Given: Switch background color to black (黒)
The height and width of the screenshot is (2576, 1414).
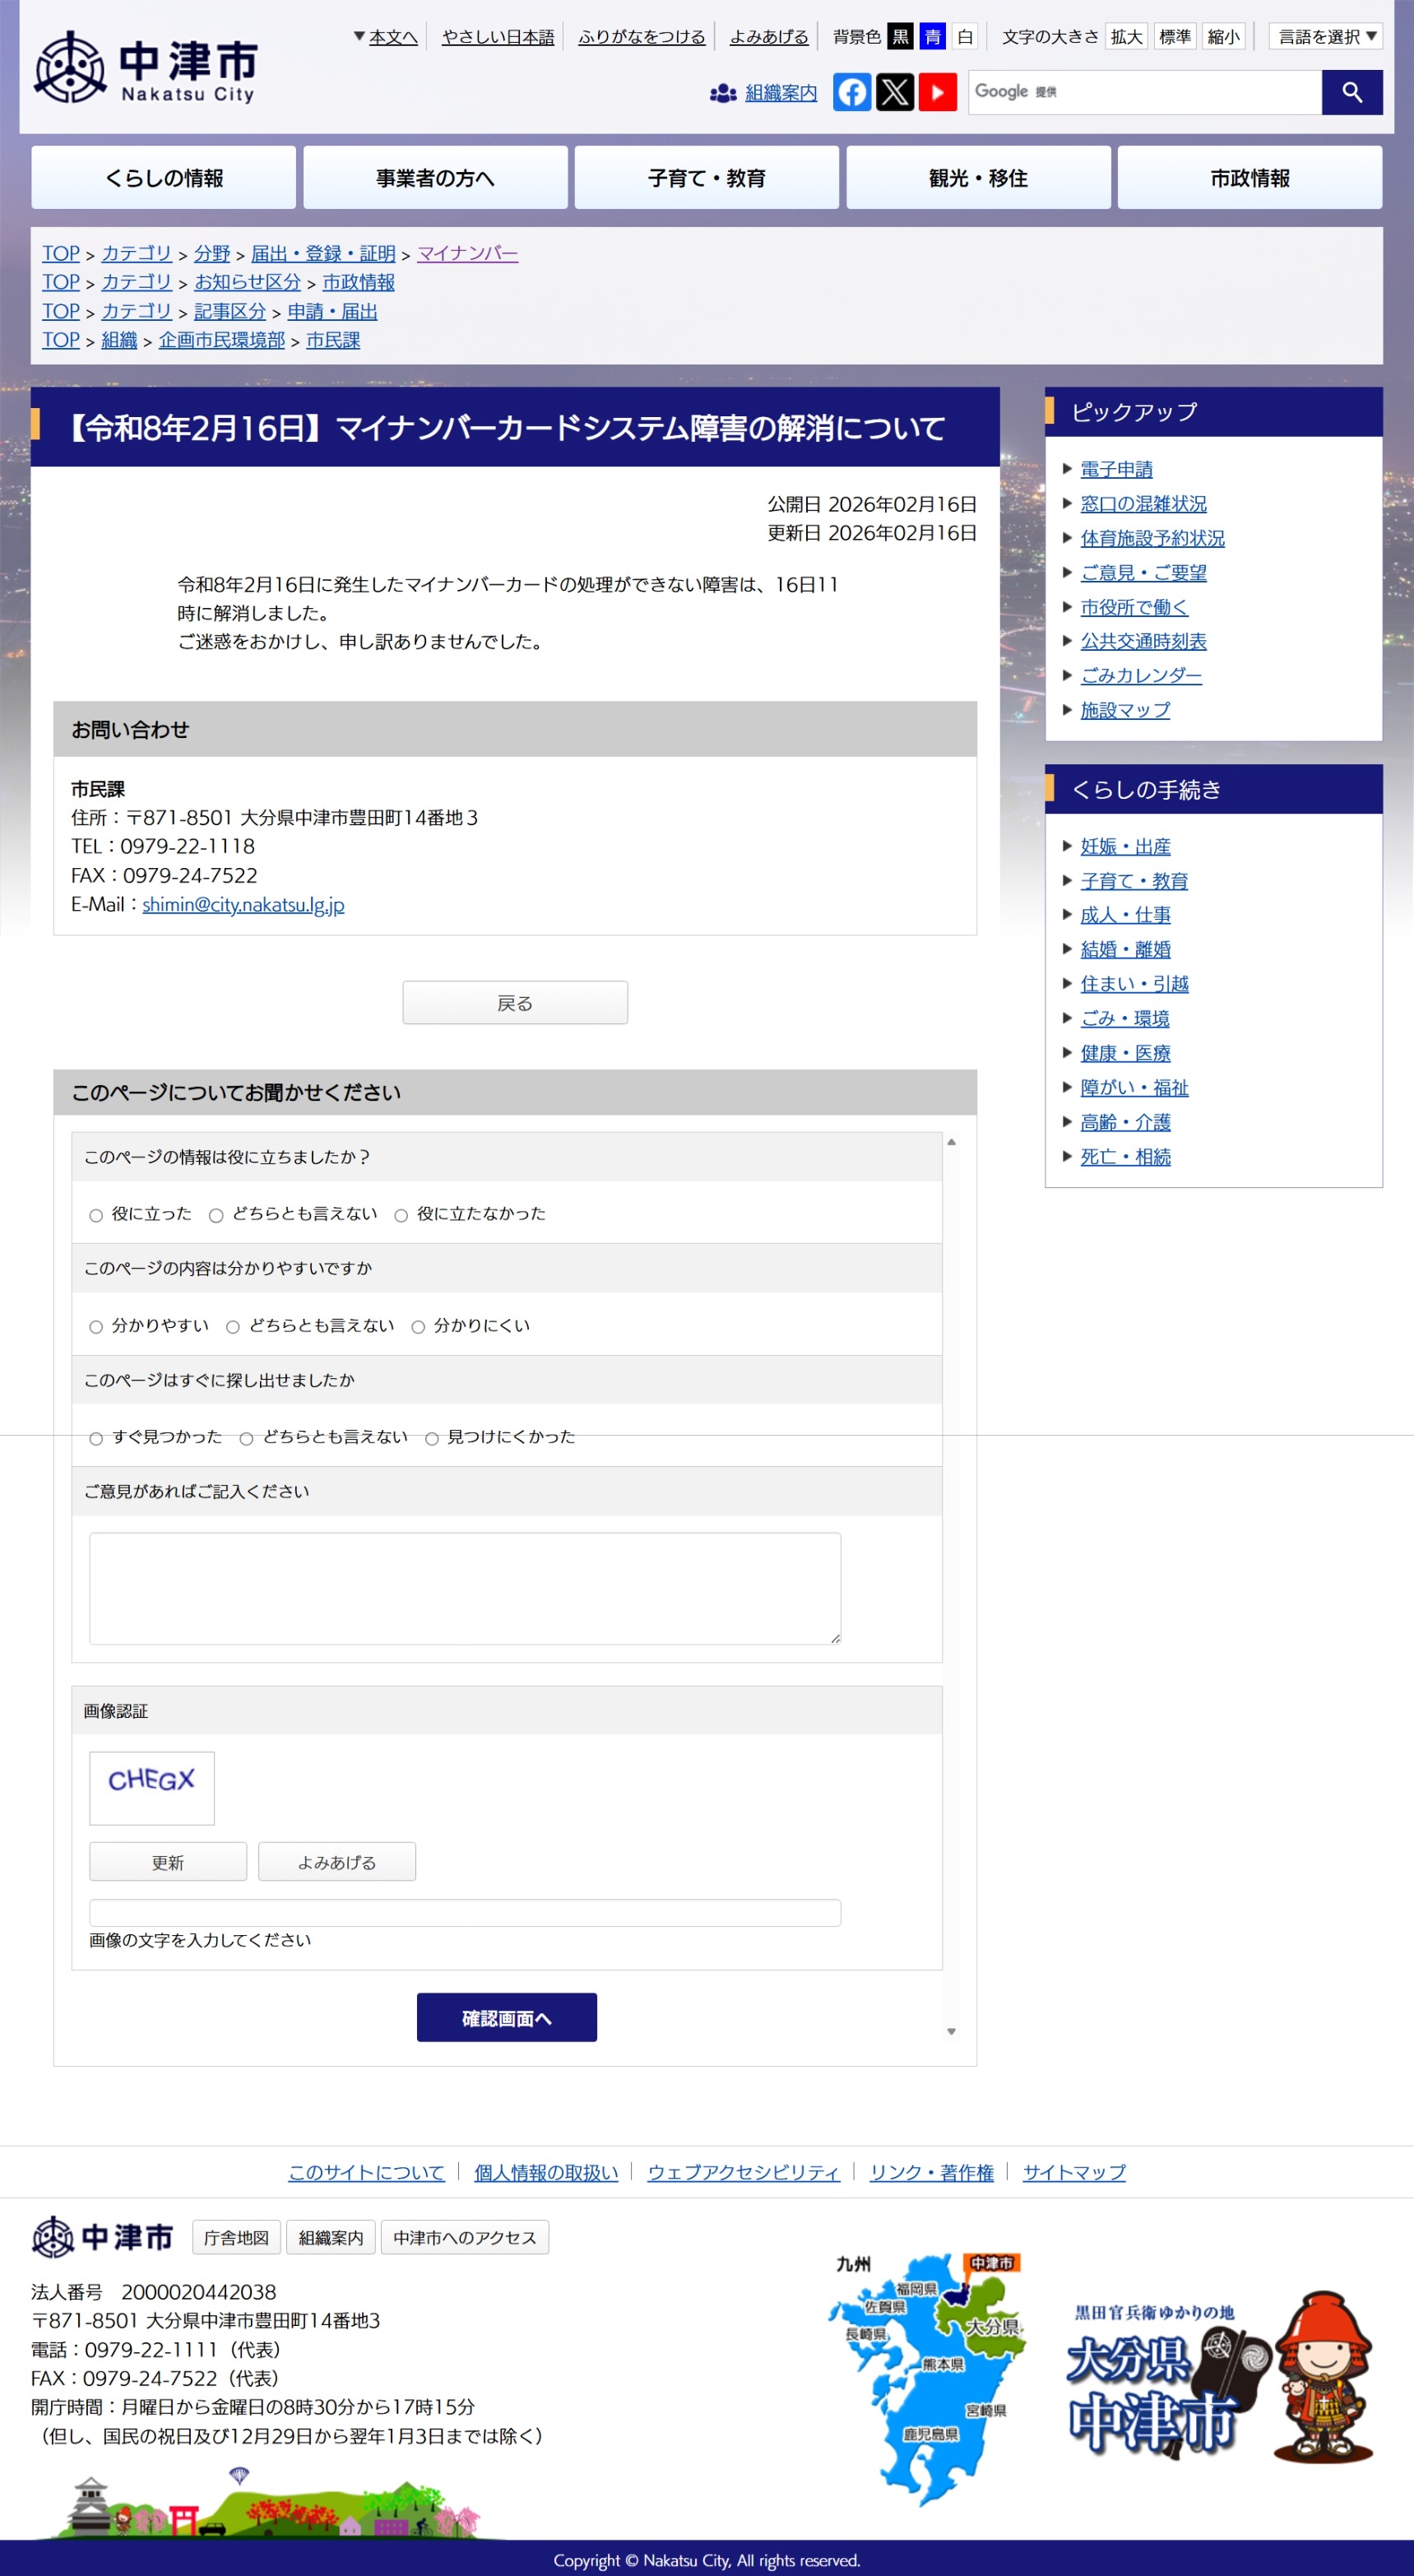Looking at the screenshot, I should pos(900,37).
